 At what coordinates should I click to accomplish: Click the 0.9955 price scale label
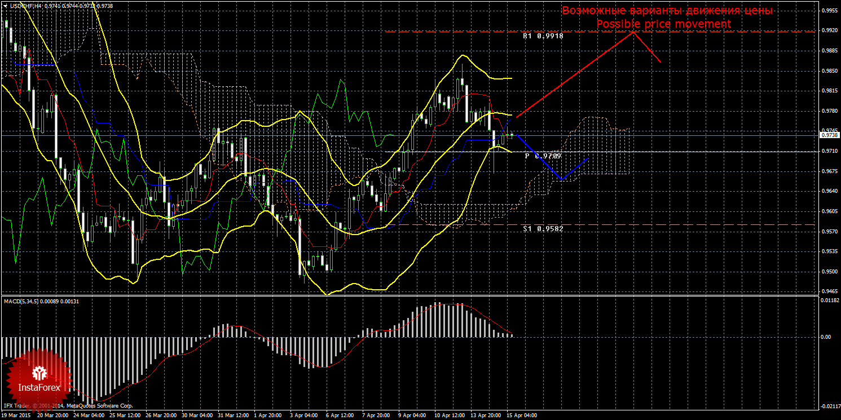click(829, 10)
